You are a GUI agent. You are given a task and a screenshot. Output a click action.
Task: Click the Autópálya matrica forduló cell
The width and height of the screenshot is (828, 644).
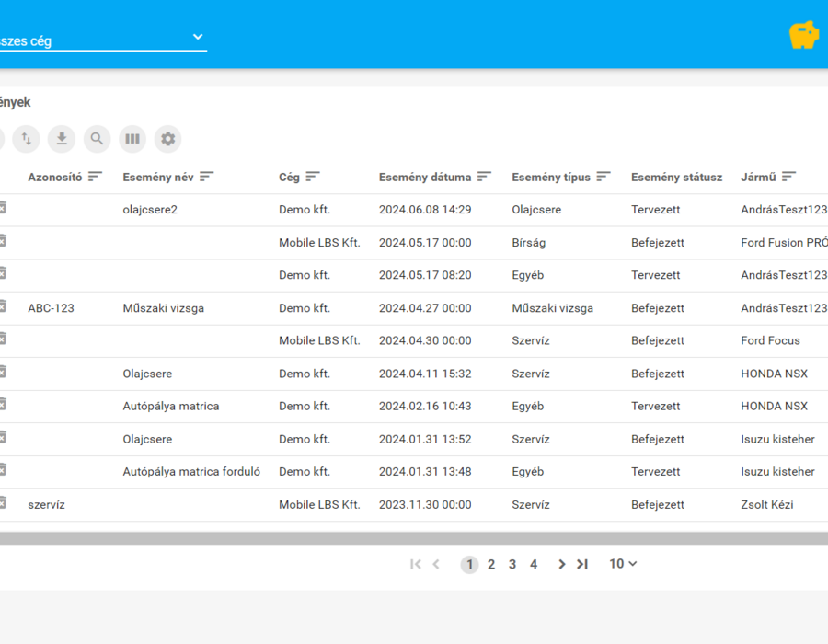pyautogui.click(x=191, y=472)
